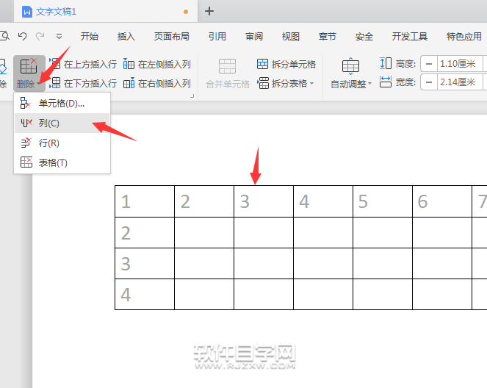Screen dimensions: 487x388
Task: Open the 特色应用 (Featured Apps) tab
Action: coord(464,37)
